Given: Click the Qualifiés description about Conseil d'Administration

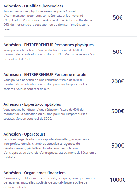Looking at the screenshot, I should click(48, 20).
